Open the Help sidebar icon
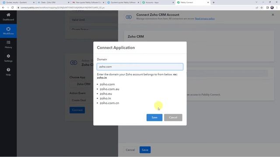This screenshot has height=157, width=280. (8, 72)
